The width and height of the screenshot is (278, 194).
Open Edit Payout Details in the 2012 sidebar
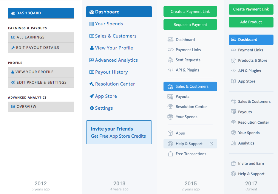tap(41, 48)
